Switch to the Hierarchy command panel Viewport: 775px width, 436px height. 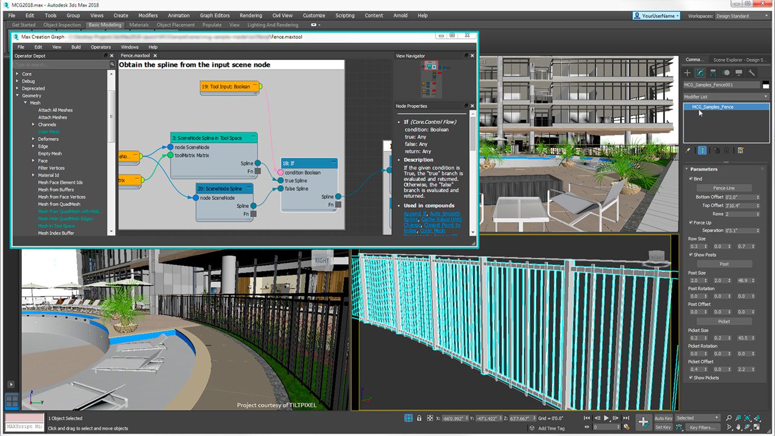tap(713, 72)
